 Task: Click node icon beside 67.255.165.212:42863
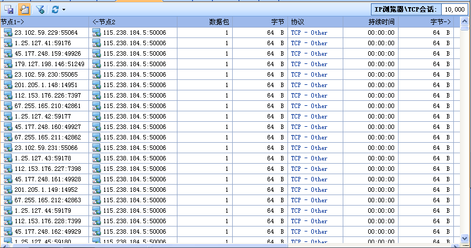coord(8,201)
